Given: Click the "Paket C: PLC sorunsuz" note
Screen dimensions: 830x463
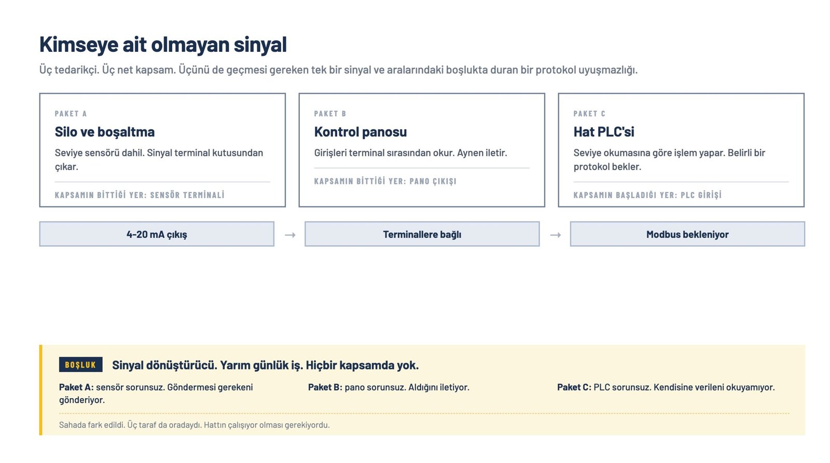Looking at the screenshot, I should [666, 387].
